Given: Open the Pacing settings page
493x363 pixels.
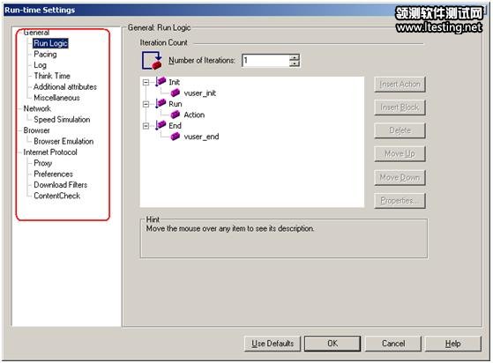Looking at the screenshot, I should click(x=45, y=55).
